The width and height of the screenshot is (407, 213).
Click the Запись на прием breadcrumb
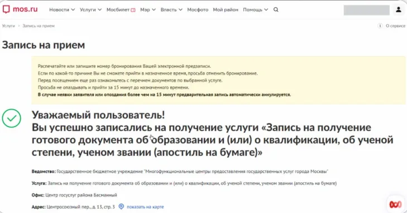(x=39, y=26)
